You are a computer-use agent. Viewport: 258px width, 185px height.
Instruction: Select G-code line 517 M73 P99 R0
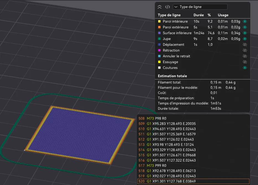click(193, 166)
